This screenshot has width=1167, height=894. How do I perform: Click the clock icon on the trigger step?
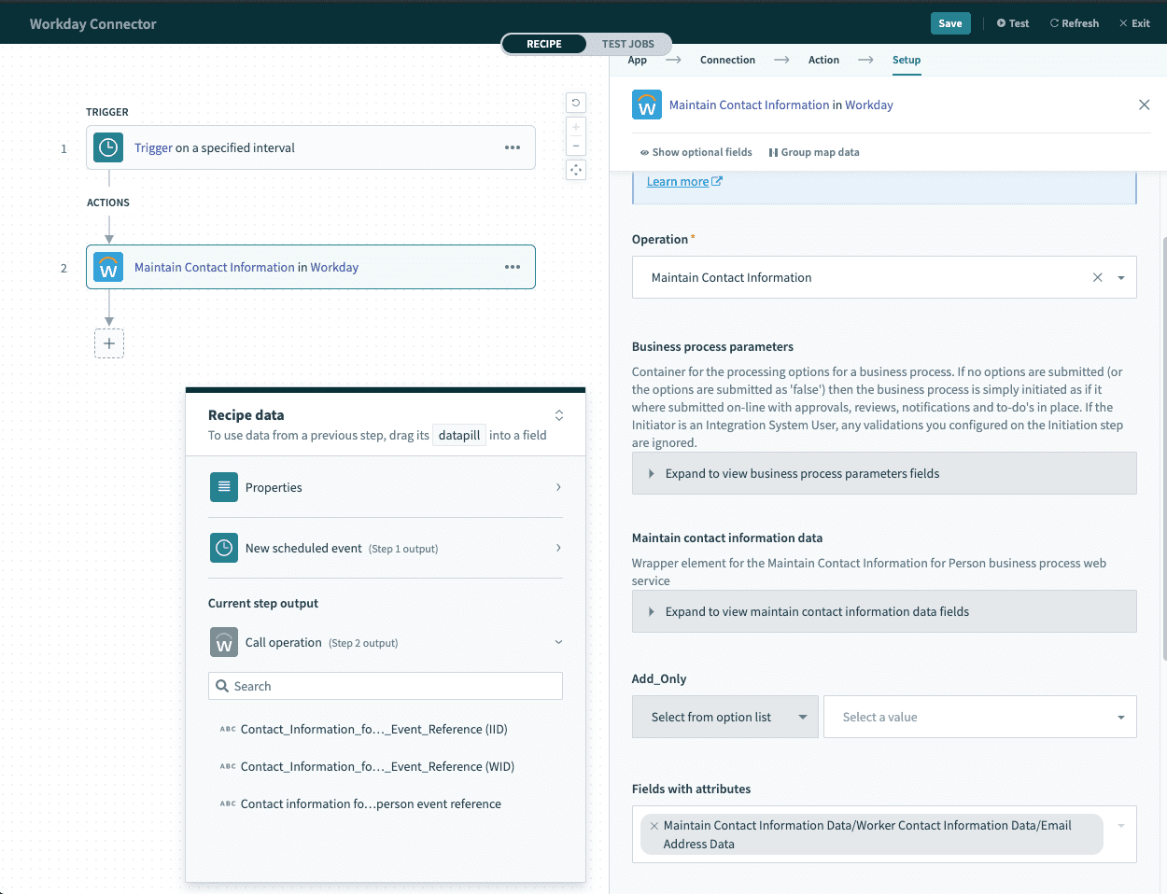pyautogui.click(x=108, y=147)
